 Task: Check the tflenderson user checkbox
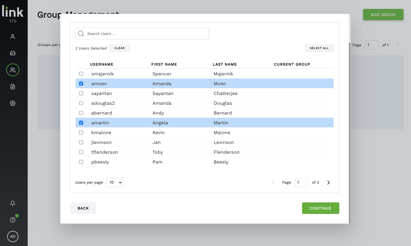click(x=81, y=152)
